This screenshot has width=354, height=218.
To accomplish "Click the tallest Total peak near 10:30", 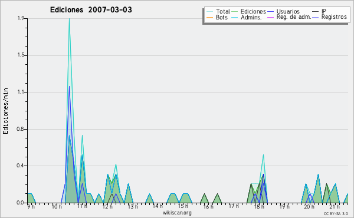I will tap(69, 19).
